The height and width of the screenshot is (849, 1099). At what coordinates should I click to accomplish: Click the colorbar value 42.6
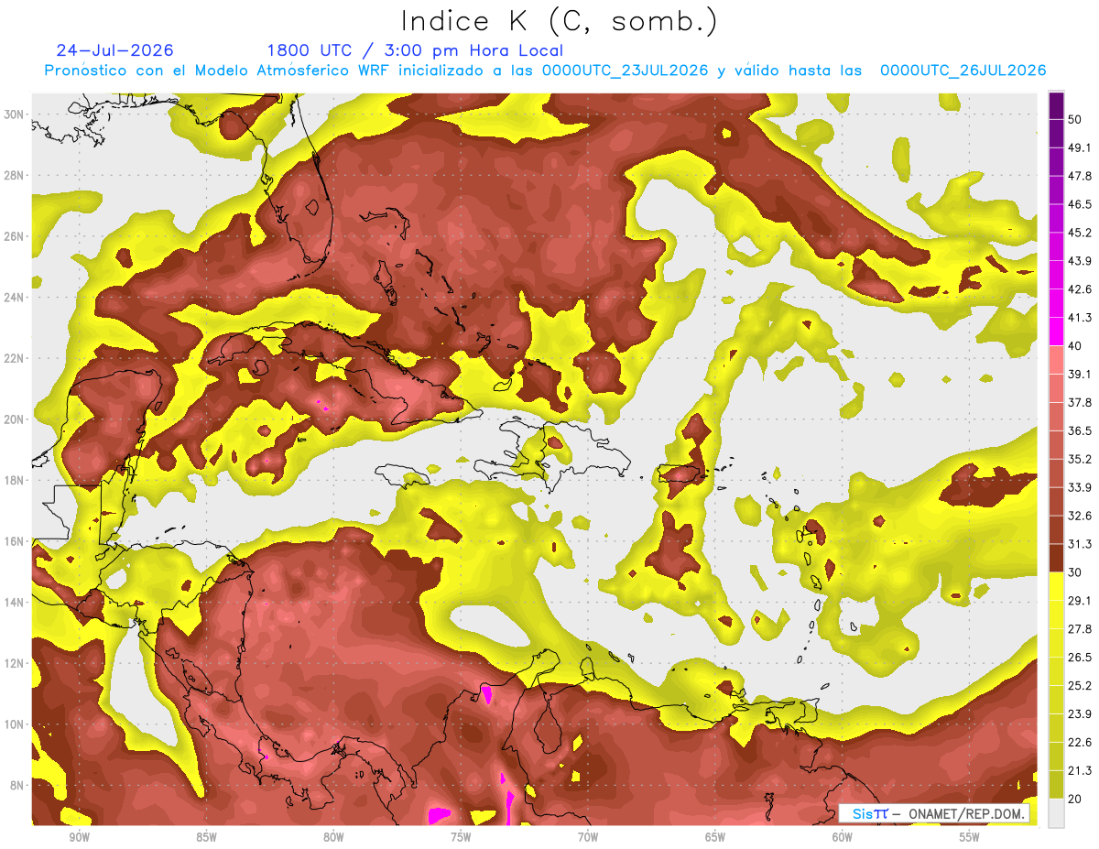1081,289
